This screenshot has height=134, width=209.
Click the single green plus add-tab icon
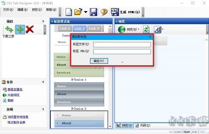[x=20, y=30]
